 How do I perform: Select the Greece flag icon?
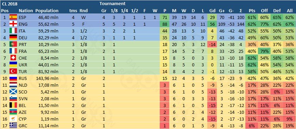tap(13, 125)
